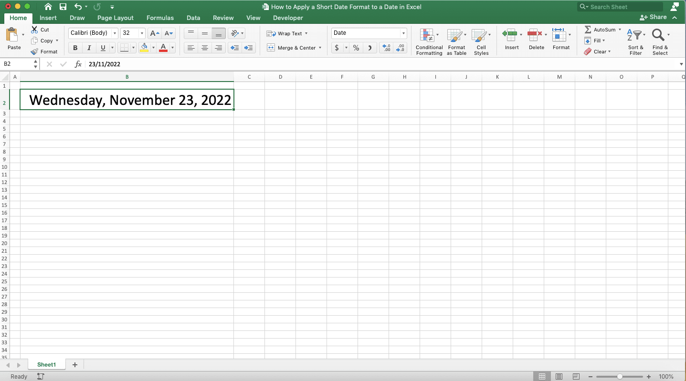
Task: Open the Cell Styles gallery
Action: click(481, 42)
